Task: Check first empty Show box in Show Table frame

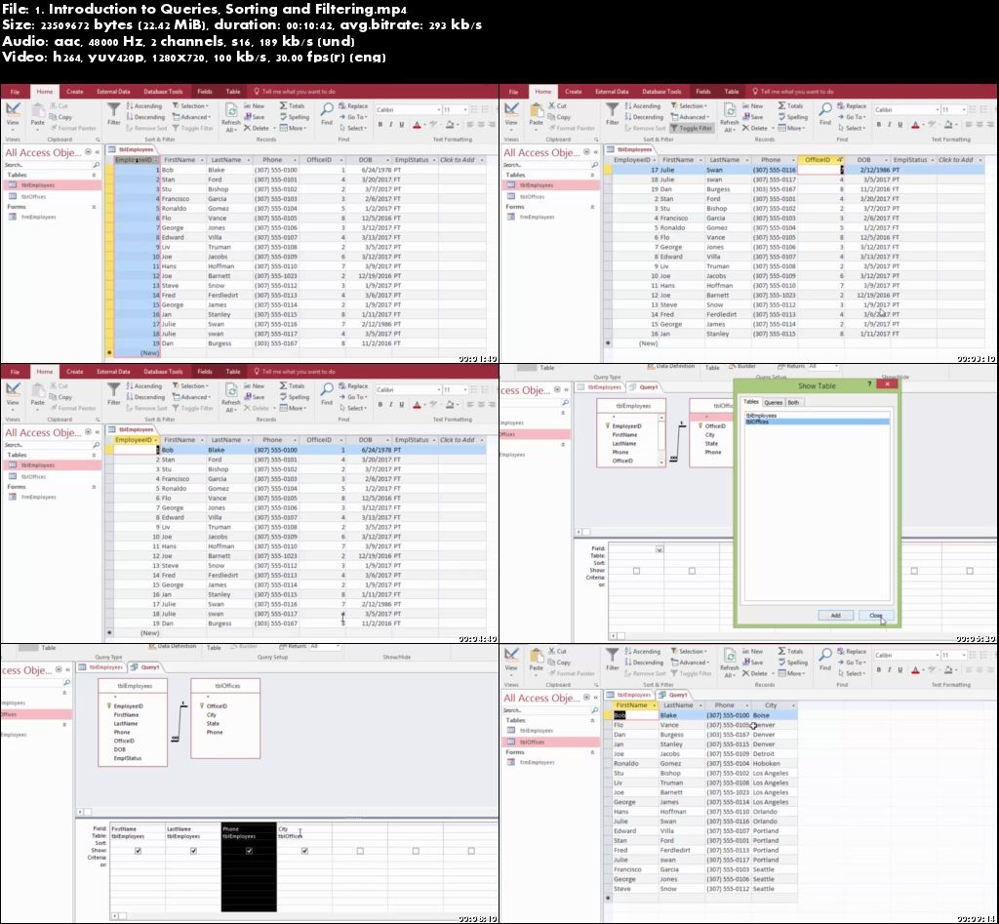Action: click(x=636, y=571)
